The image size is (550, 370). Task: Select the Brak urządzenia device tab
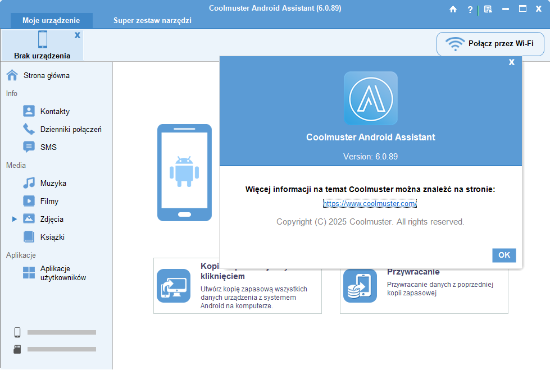43,45
